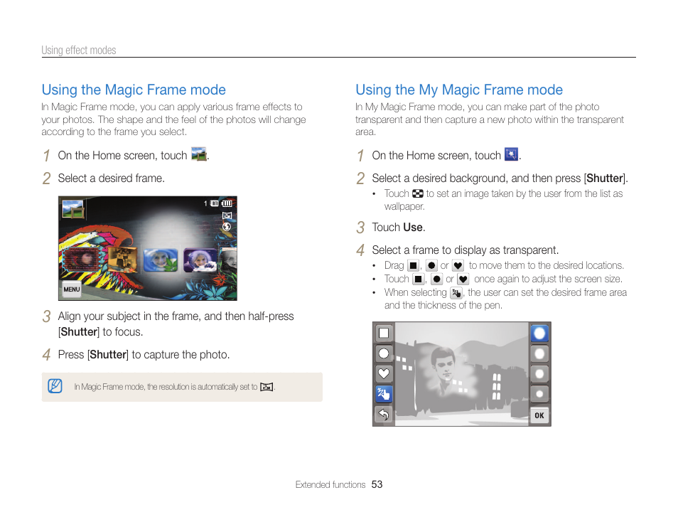Select the second largest pen size circle

pyautogui.click(x=539, y=353)
